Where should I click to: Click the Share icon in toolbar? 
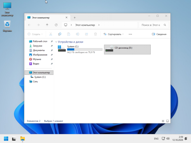[x=87, y=34]
